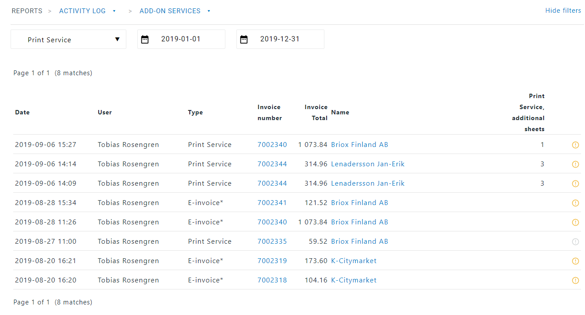Select the Add-on Services breadcrumb
This screenshot has height=315, width=585.
[170, 11]
